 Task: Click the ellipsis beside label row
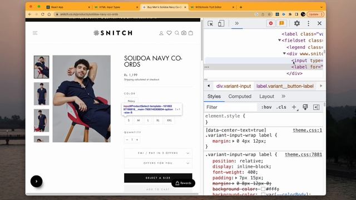206,67
